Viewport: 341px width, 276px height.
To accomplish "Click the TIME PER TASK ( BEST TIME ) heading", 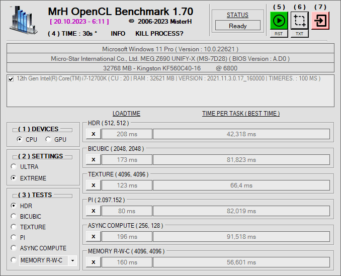I will (x=241, y=114).
